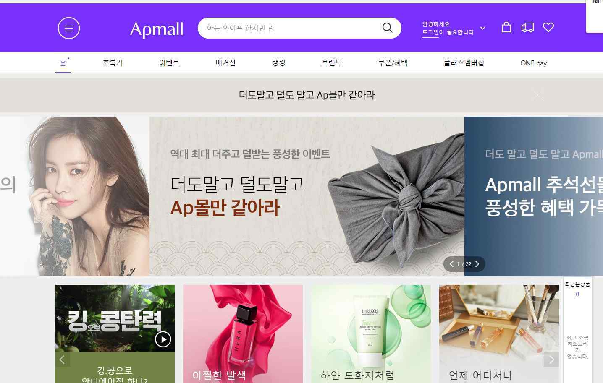
Task: Open the 플러스멤버십 page
Action: click(x=464, y=63)
